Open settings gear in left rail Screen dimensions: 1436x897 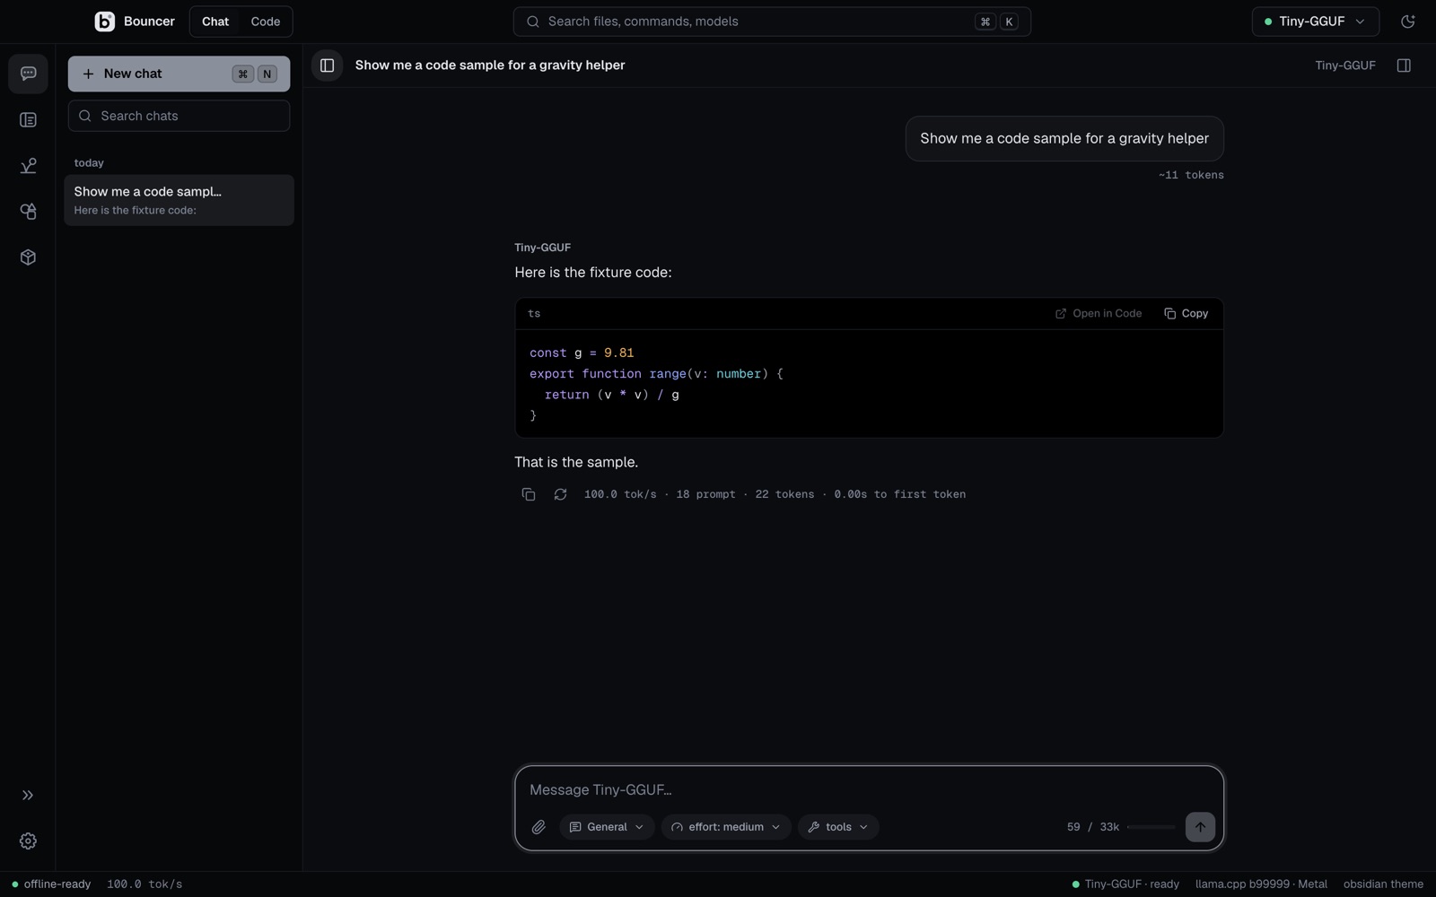pos(28,841)
